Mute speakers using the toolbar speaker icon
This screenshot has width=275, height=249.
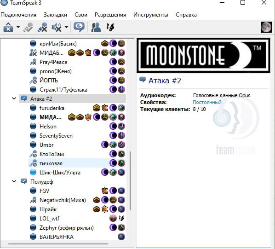57,27
